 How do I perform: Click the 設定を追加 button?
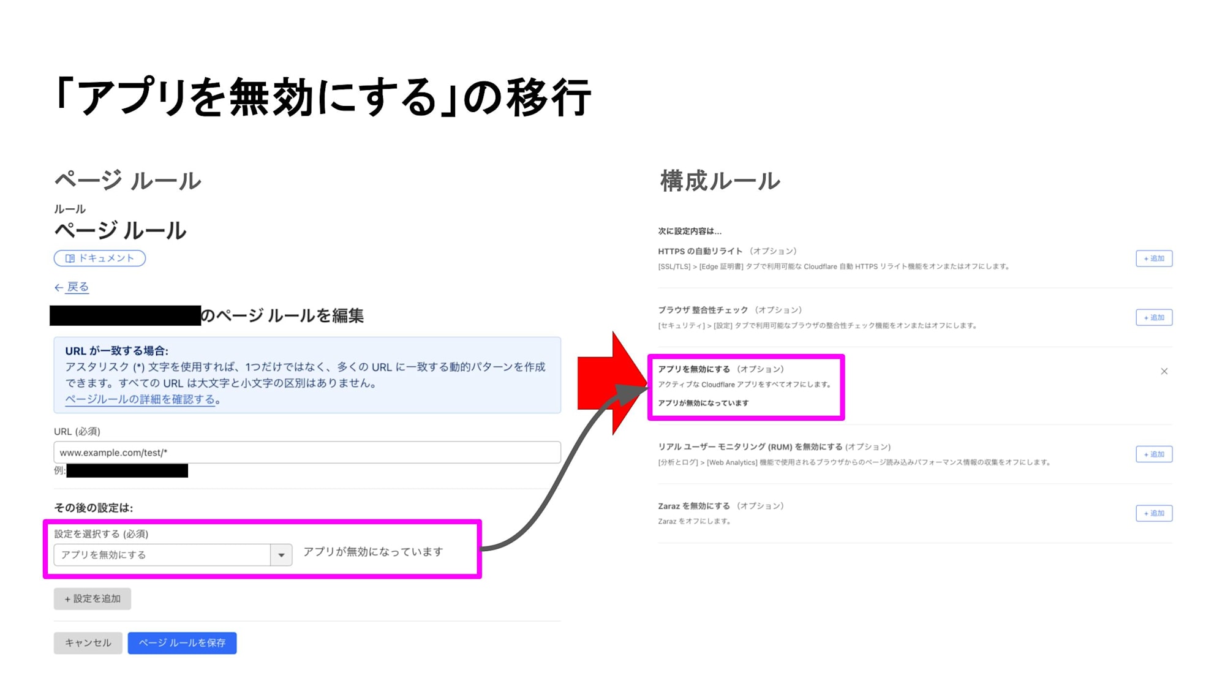pyautogui.click(x=92, y=599)
